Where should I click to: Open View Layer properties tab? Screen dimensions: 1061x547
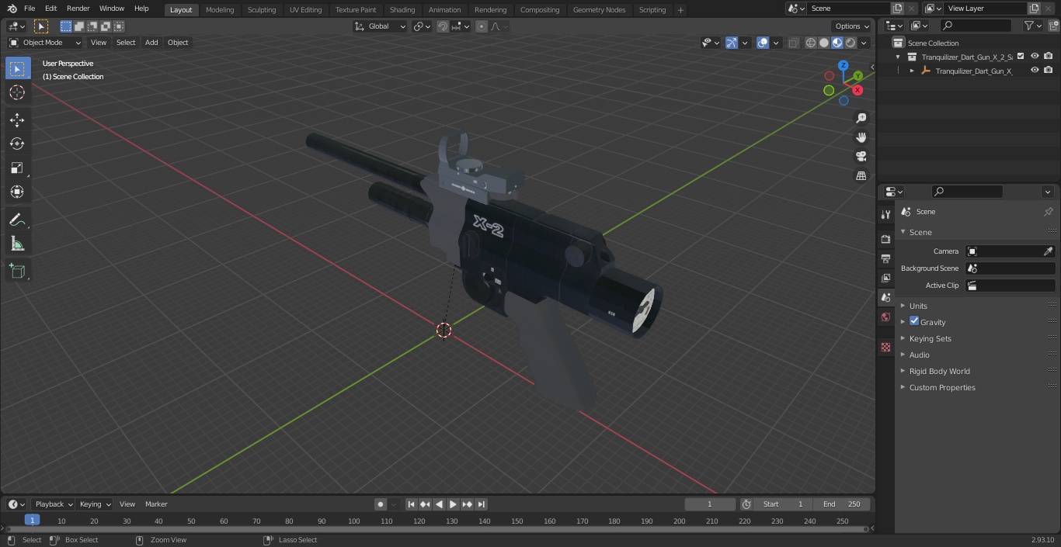point(885,278)
